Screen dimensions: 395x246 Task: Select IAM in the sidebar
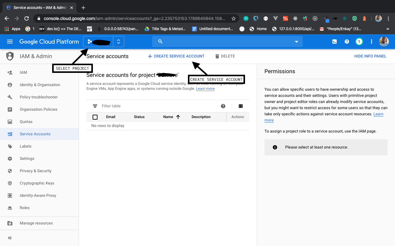coord(23,72)
